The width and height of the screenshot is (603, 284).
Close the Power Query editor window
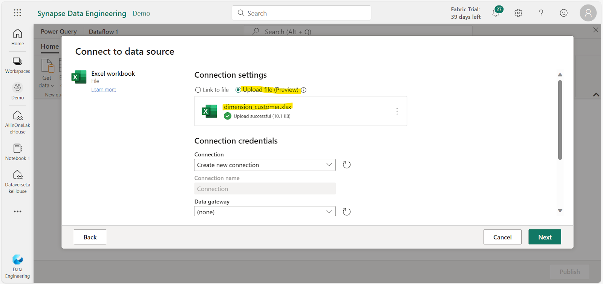pos(595,30)
